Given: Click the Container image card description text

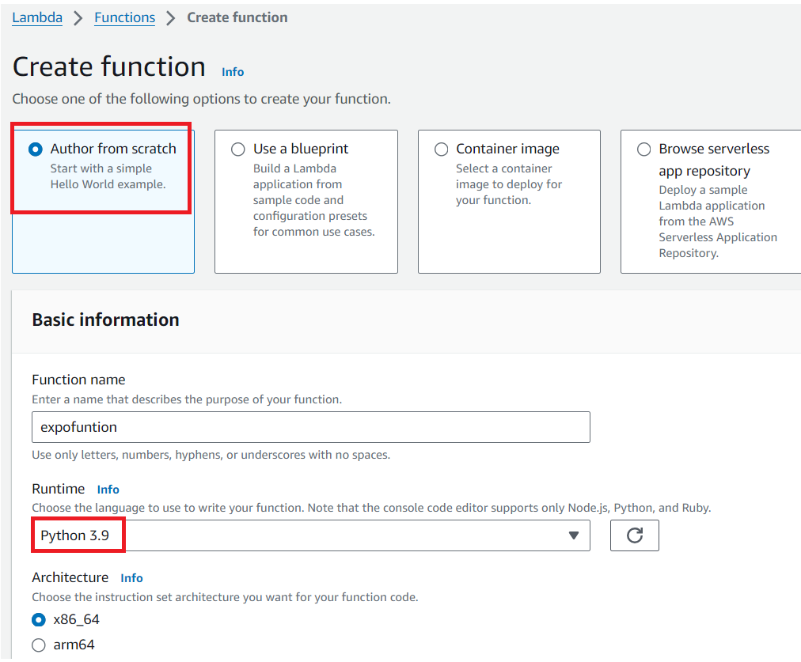Looking at the screenshot, I should click(x=509, y=184).
